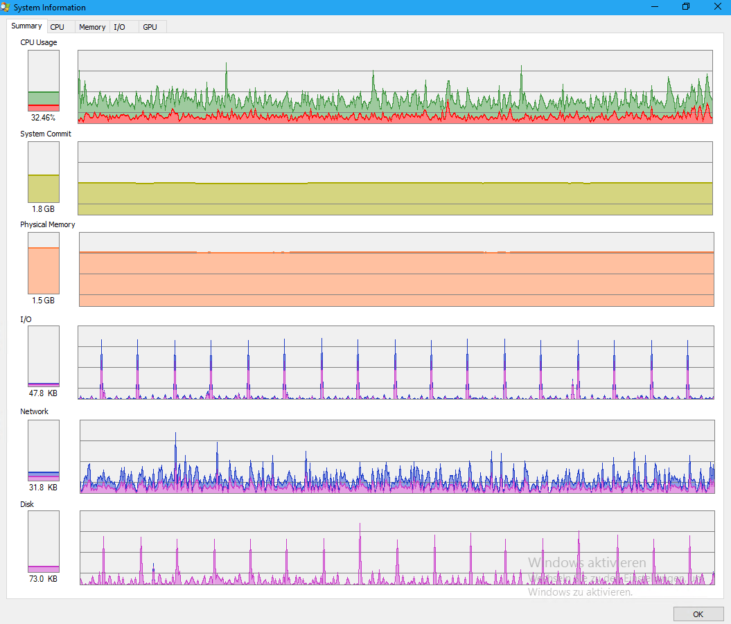Click the System Commit 1.8 GB gauge
Viewport: 731px width, 624px height.
click(x=44, y=172)
